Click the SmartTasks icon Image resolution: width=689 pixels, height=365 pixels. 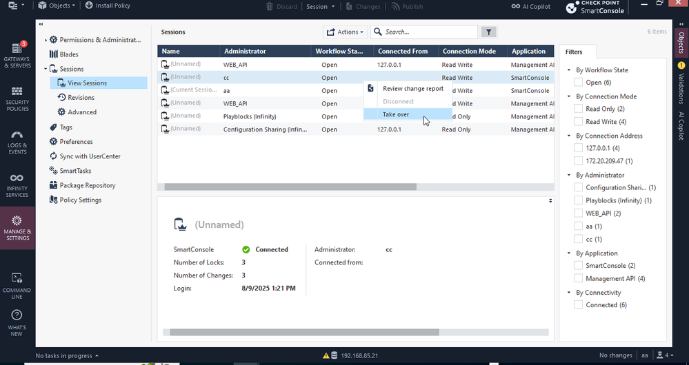pos(54,170)
